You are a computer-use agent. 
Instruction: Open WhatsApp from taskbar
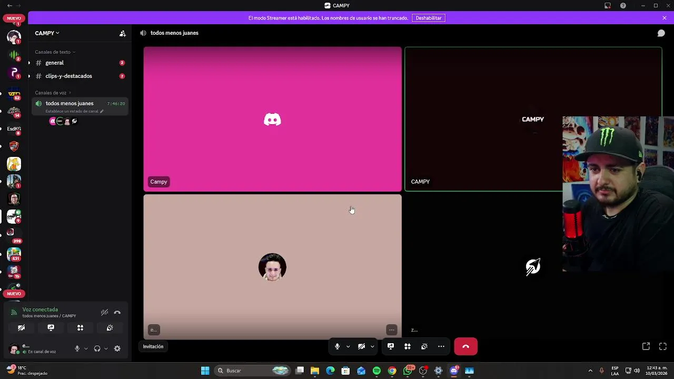click(x=408, y=371)
